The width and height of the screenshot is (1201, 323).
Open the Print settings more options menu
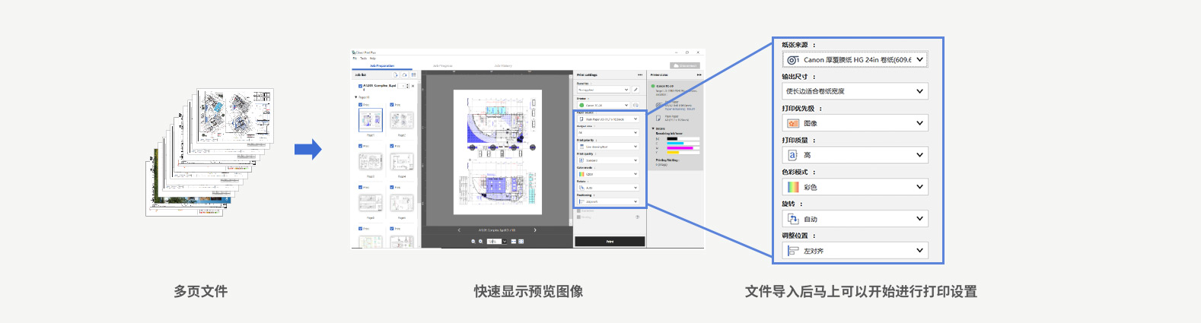(640, 74)
